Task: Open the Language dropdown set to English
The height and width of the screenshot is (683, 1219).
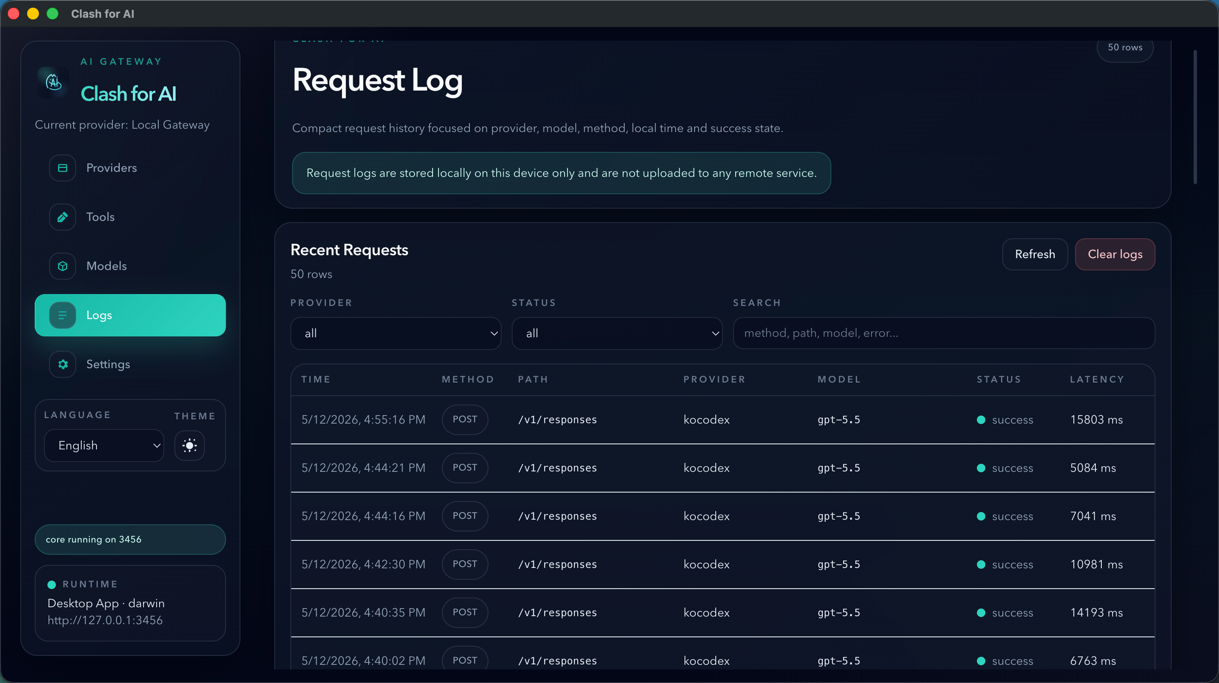Action: click(x=104, y=446)
